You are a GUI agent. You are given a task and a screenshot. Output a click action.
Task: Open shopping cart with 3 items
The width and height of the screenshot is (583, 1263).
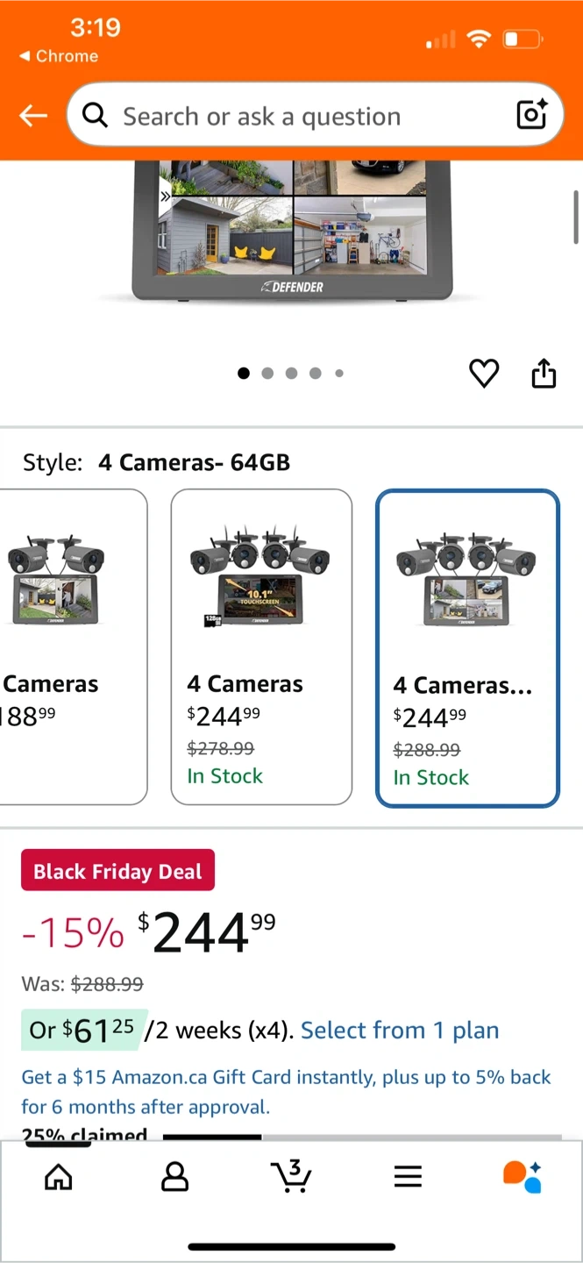coord(291,1176)
